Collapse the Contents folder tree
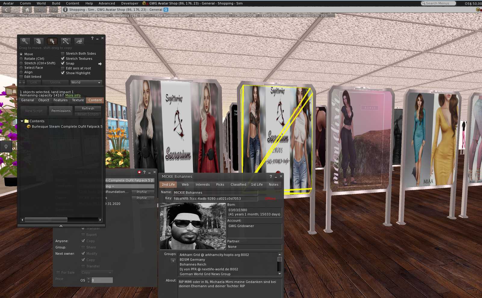 click(22, 121)
